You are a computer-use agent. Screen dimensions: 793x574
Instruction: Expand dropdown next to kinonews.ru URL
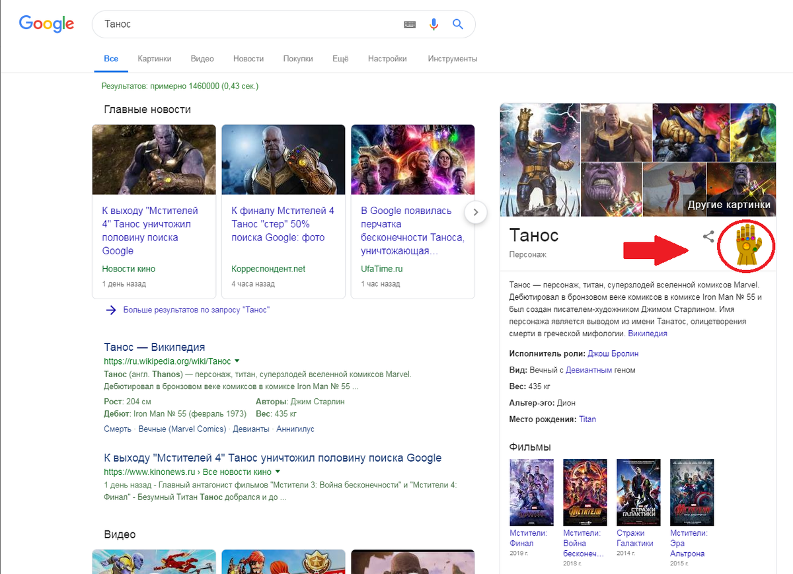[x=278, y=472]
